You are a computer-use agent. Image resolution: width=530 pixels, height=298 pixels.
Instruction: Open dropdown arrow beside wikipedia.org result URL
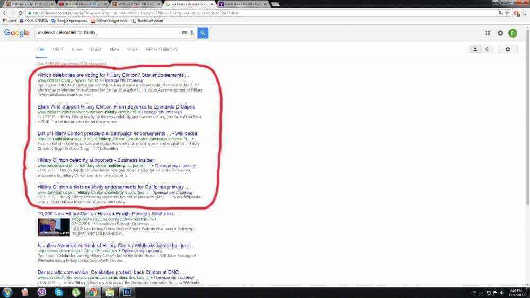[x=193, y=139]
